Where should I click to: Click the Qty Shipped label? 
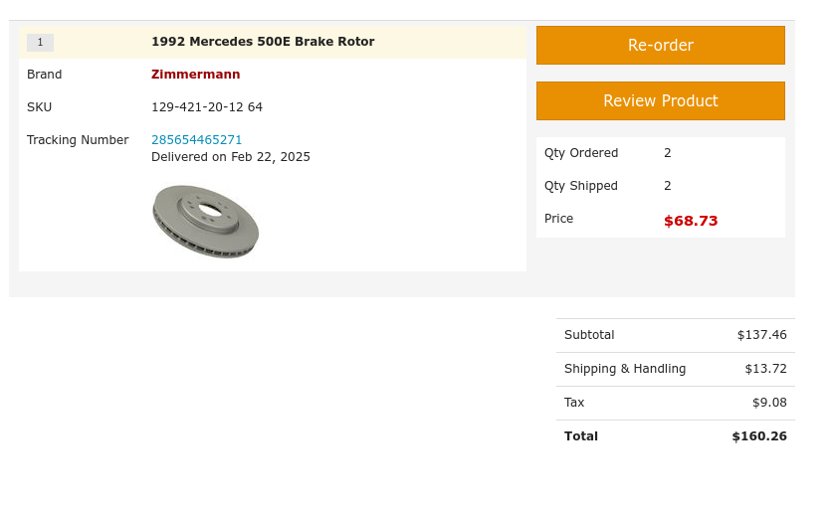point(581,186)
